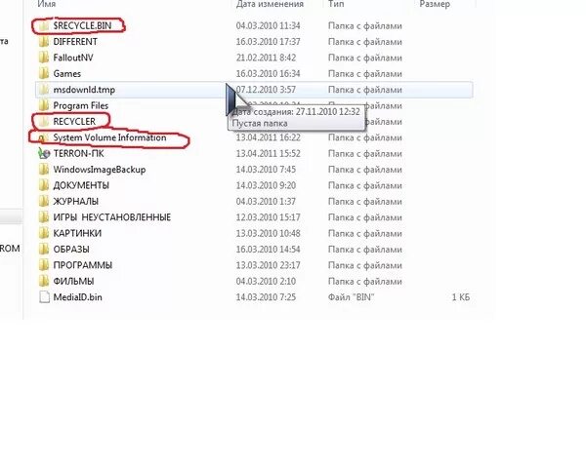Select the MediaID.bin file icon
This screenshot has width=586, height=467.
(x=44, y=297)
